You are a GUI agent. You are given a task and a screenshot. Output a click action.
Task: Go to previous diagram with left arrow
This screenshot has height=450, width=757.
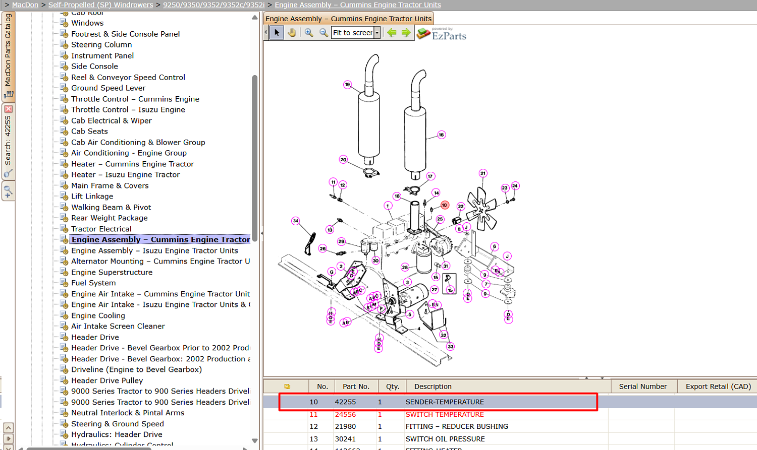392,33
